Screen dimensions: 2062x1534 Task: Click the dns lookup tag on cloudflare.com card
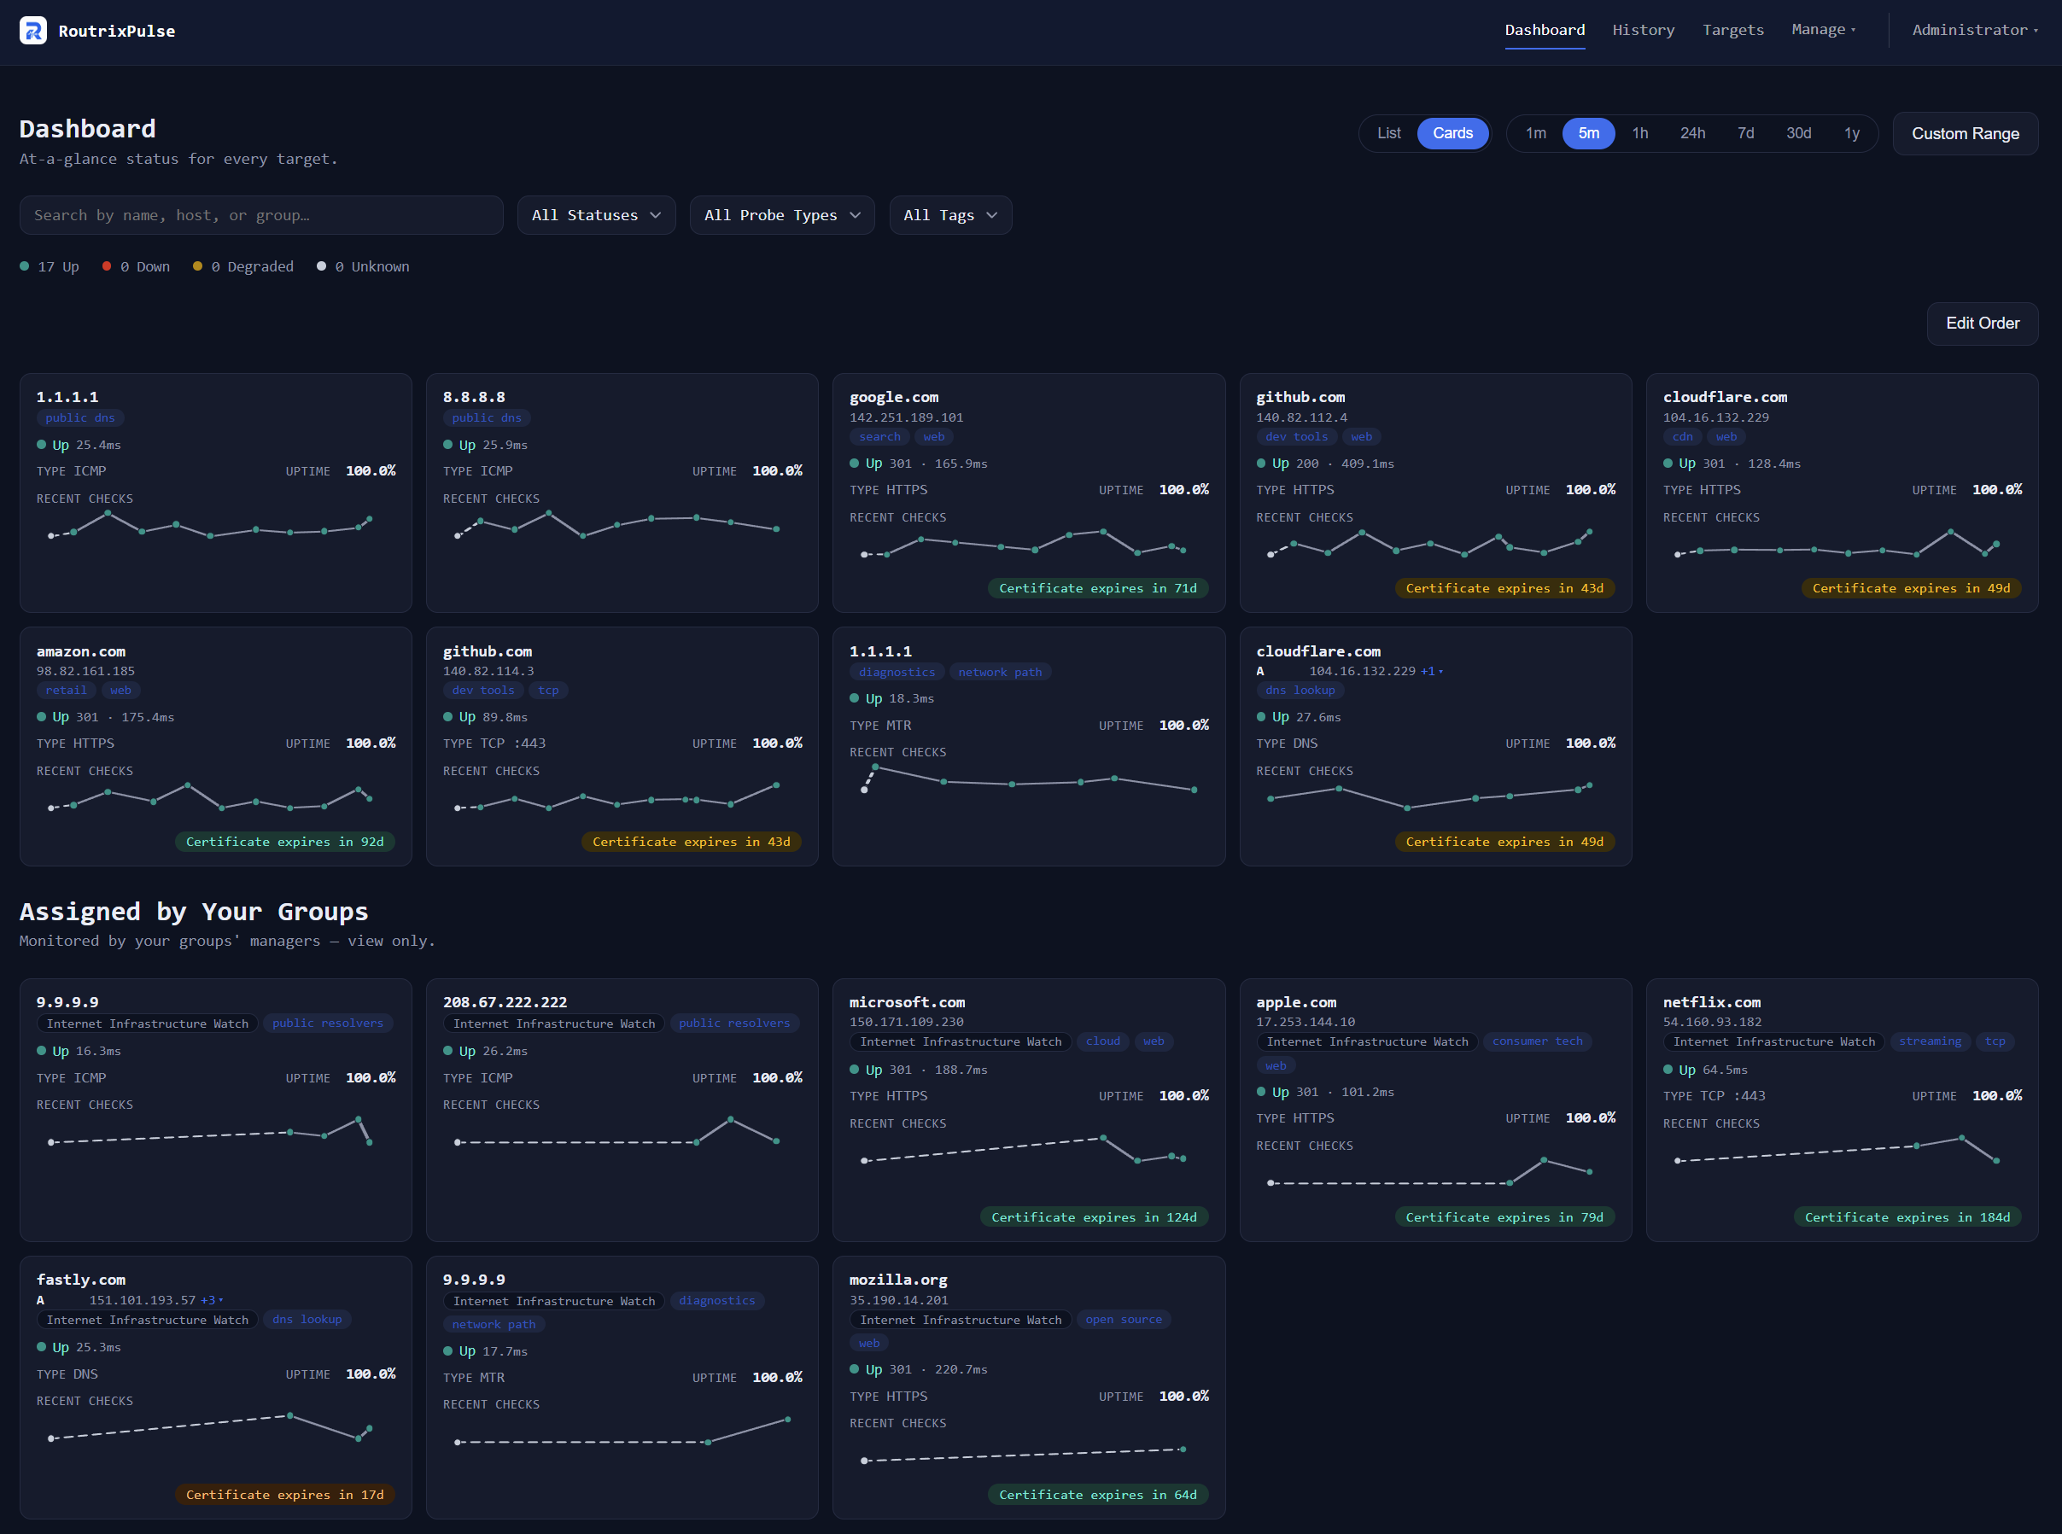pos(1300,690)
